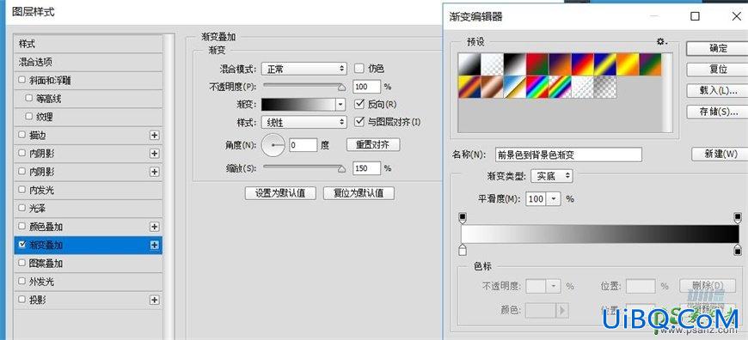Uncheck the 反向 checkbox
748x340 pixels.
pos(359,104)
